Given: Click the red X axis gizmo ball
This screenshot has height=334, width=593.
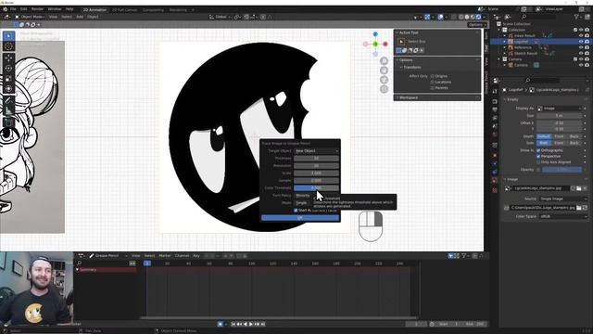Looking at the screenshot, I should (385, 45).
